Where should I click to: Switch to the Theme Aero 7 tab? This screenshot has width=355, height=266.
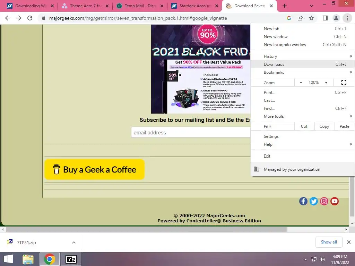click(x=85, y=6)
